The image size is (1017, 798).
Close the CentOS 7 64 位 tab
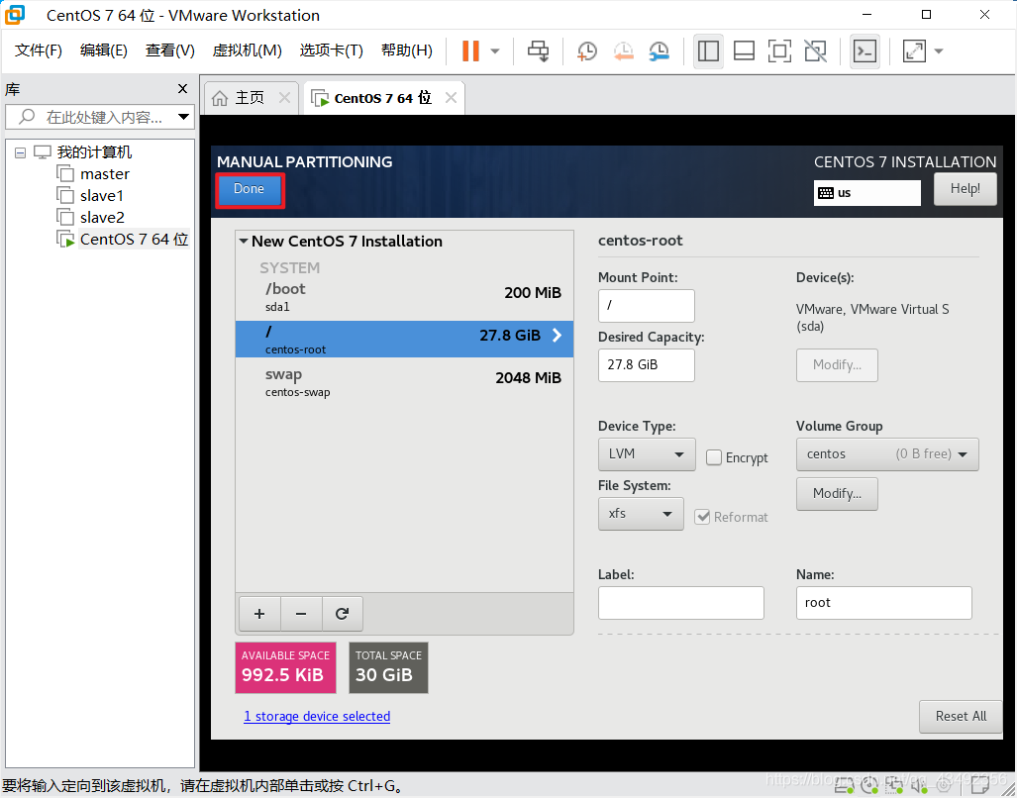pos(451,98)
